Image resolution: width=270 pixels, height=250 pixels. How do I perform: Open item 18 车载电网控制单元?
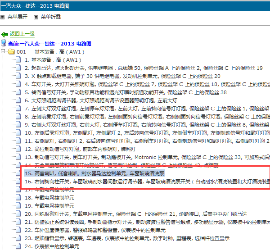(49, 198)
